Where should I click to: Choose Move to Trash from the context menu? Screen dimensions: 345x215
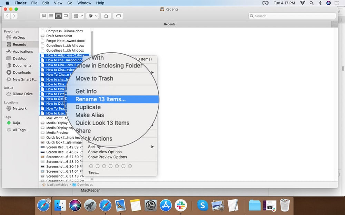(94, 78)
